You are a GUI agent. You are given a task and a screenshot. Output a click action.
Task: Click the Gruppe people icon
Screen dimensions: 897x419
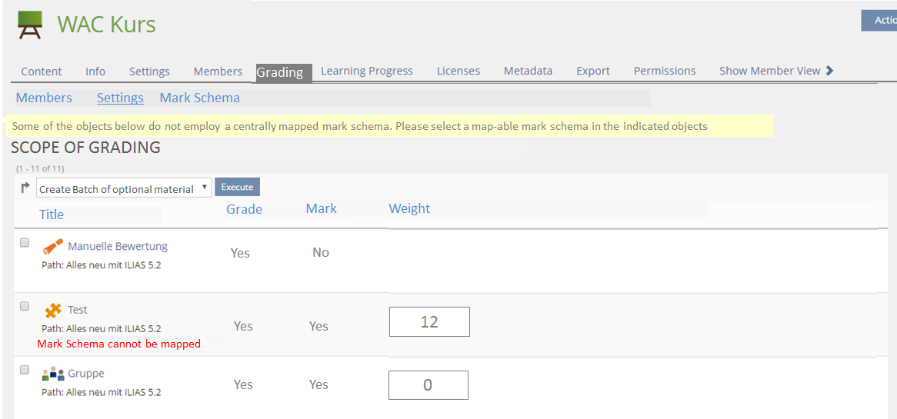tap(52, 374)
